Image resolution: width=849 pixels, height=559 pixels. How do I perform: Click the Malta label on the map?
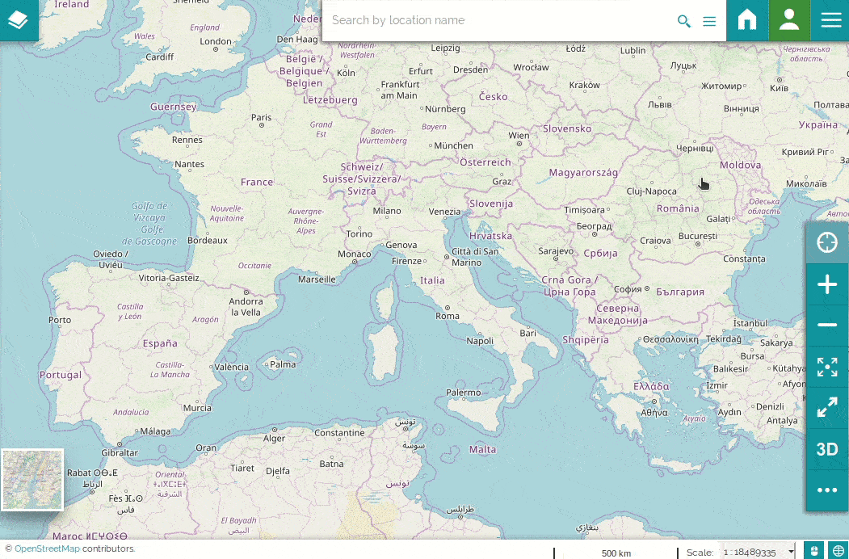[482, 450]
